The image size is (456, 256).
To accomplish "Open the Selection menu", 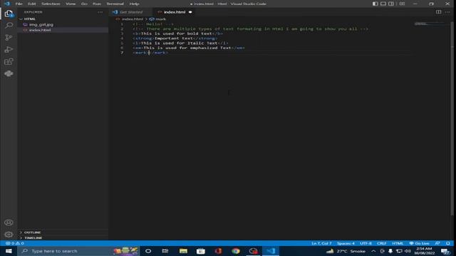I will [x=51, y=4].
